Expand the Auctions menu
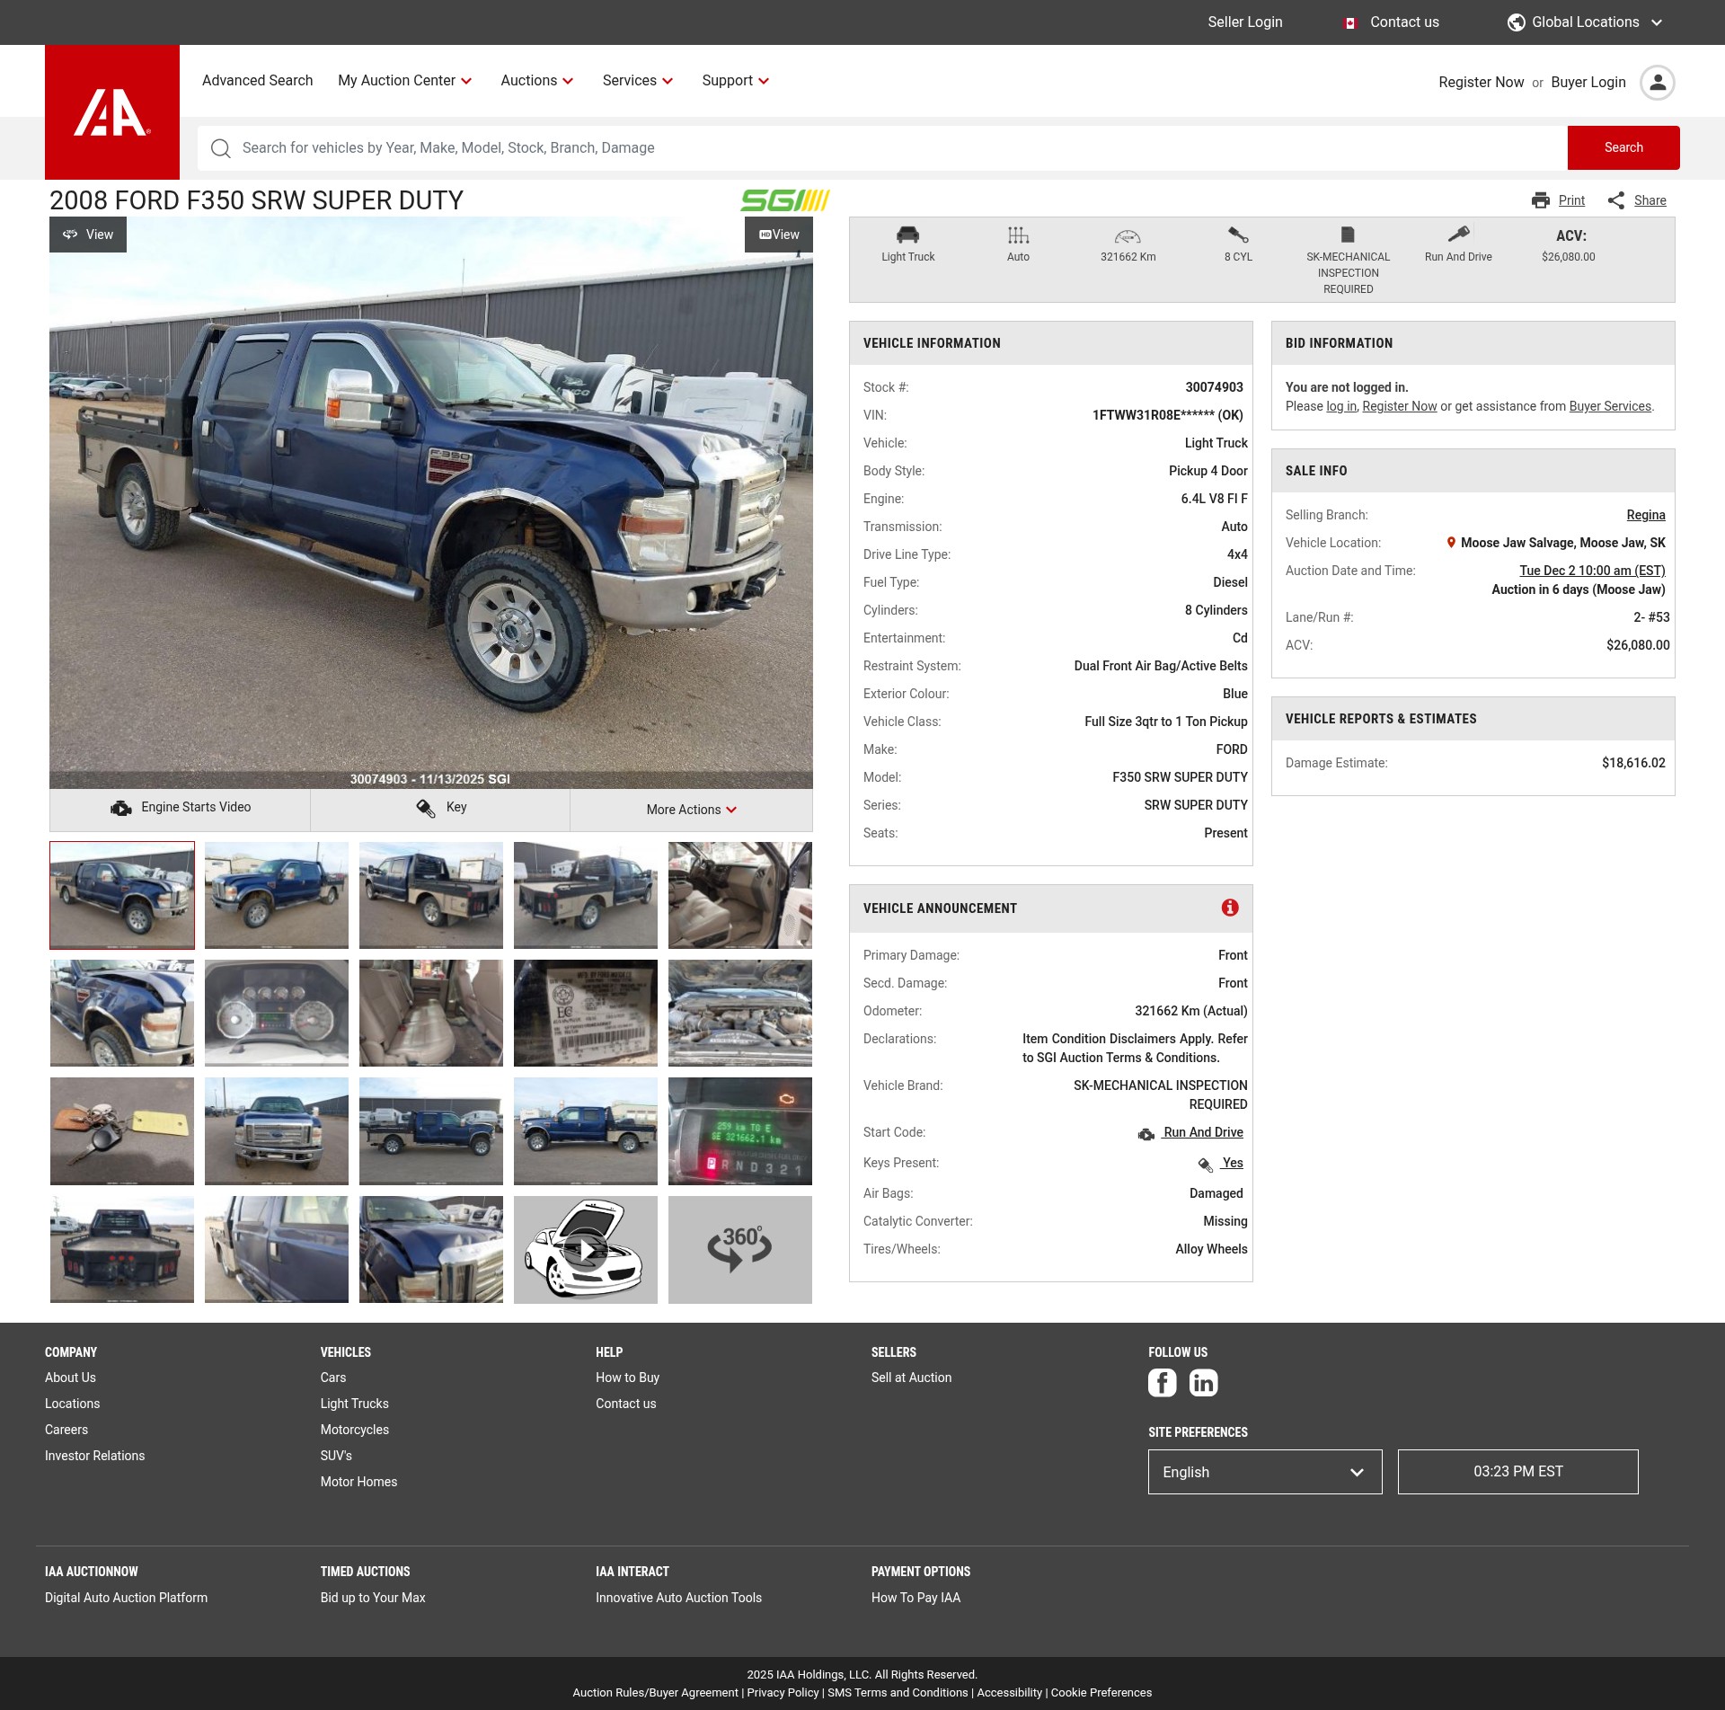The image size is (1725, 1710). [x=537, y=81]
